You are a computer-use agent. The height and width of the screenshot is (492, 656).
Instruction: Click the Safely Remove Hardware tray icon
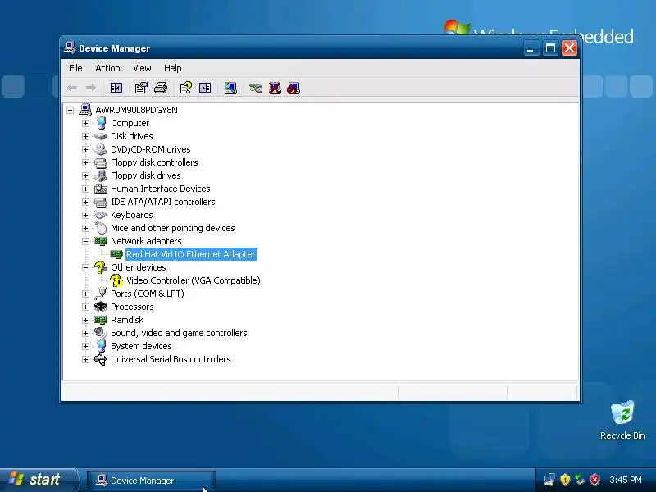point(580,480)
